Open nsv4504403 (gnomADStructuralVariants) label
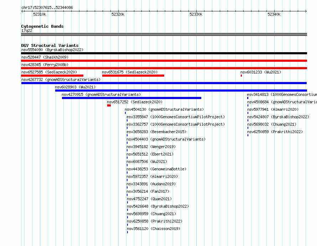 pos(166,139)
